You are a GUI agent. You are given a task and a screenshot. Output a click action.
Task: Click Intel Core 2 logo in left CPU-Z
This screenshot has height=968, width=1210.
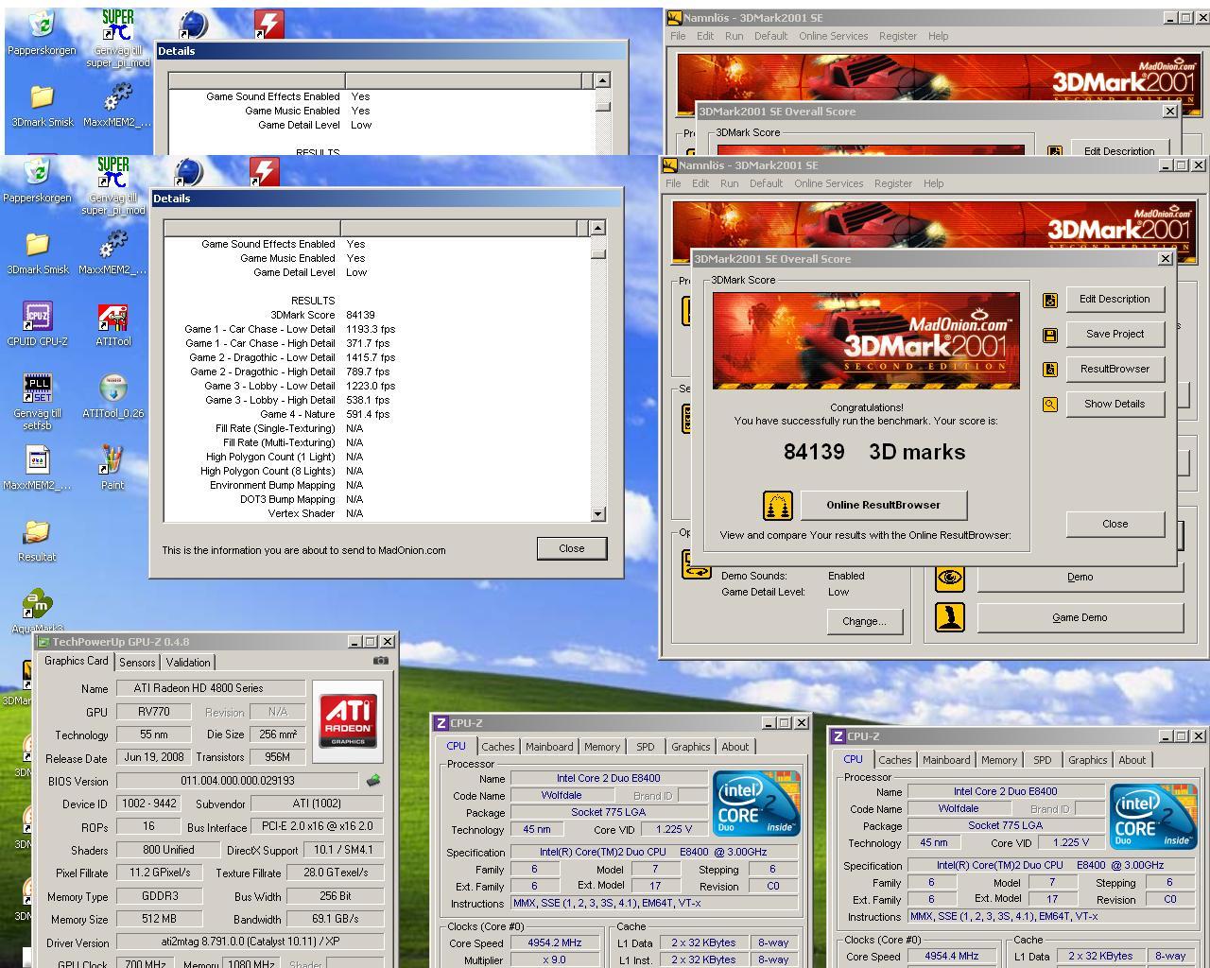coord(756,804)
